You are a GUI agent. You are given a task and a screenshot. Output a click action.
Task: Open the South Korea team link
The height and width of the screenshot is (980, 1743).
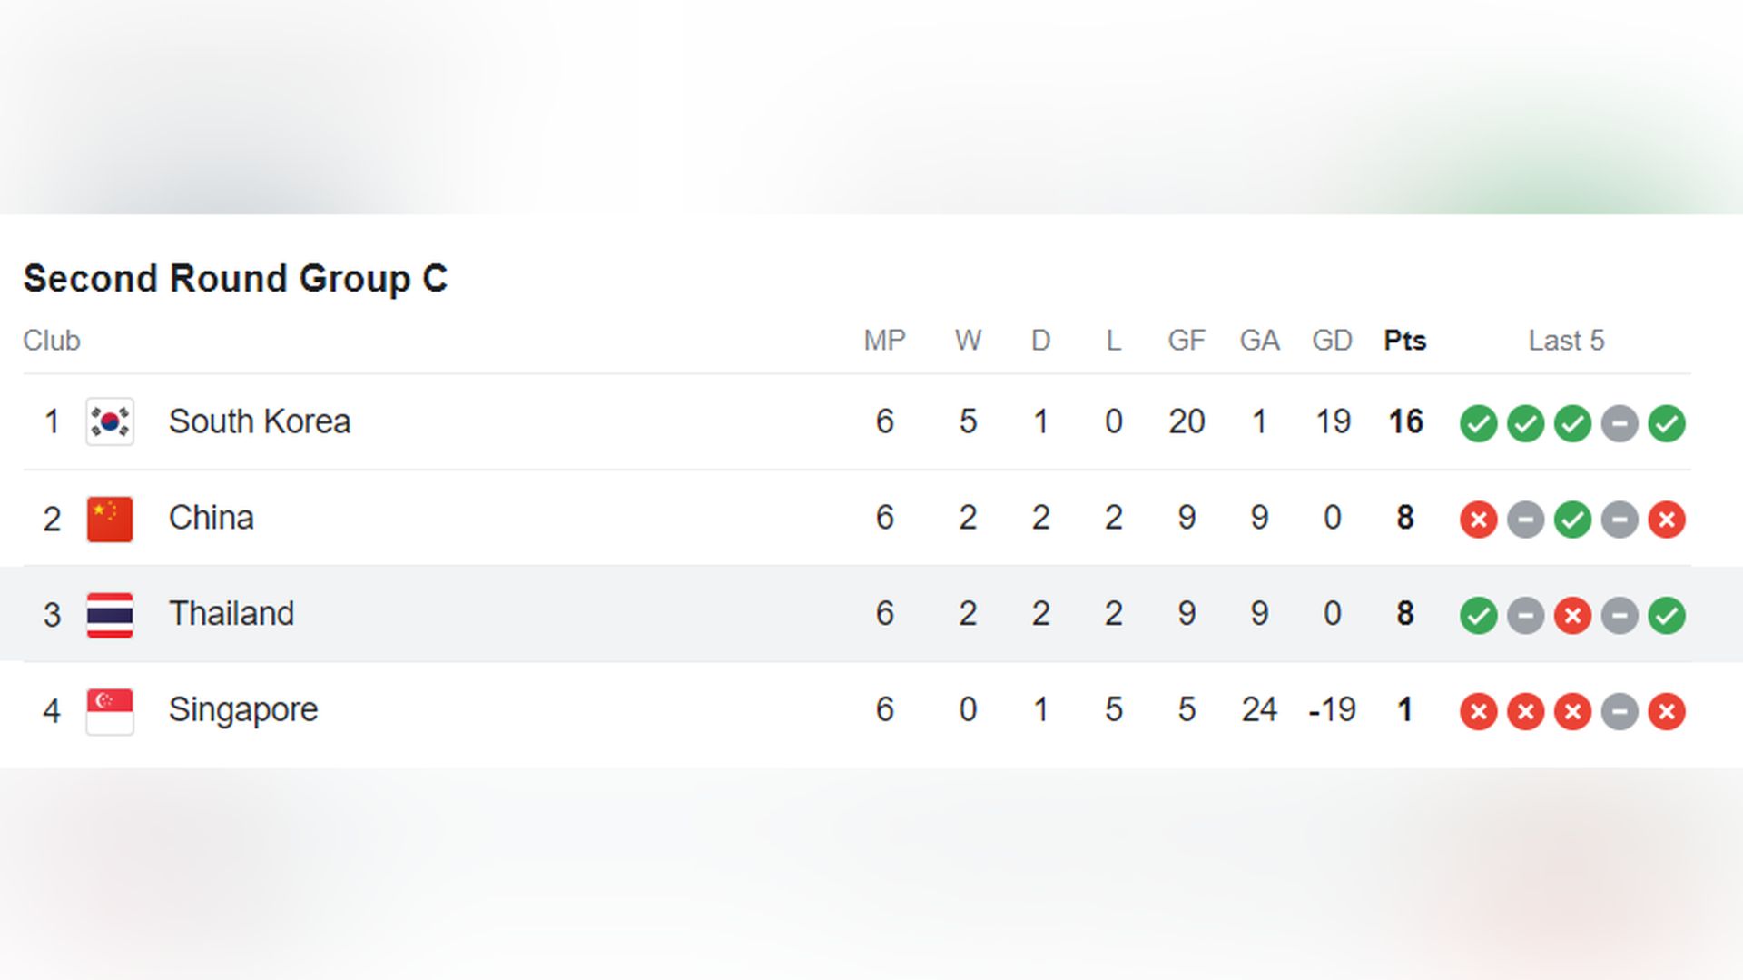[260, 421]
